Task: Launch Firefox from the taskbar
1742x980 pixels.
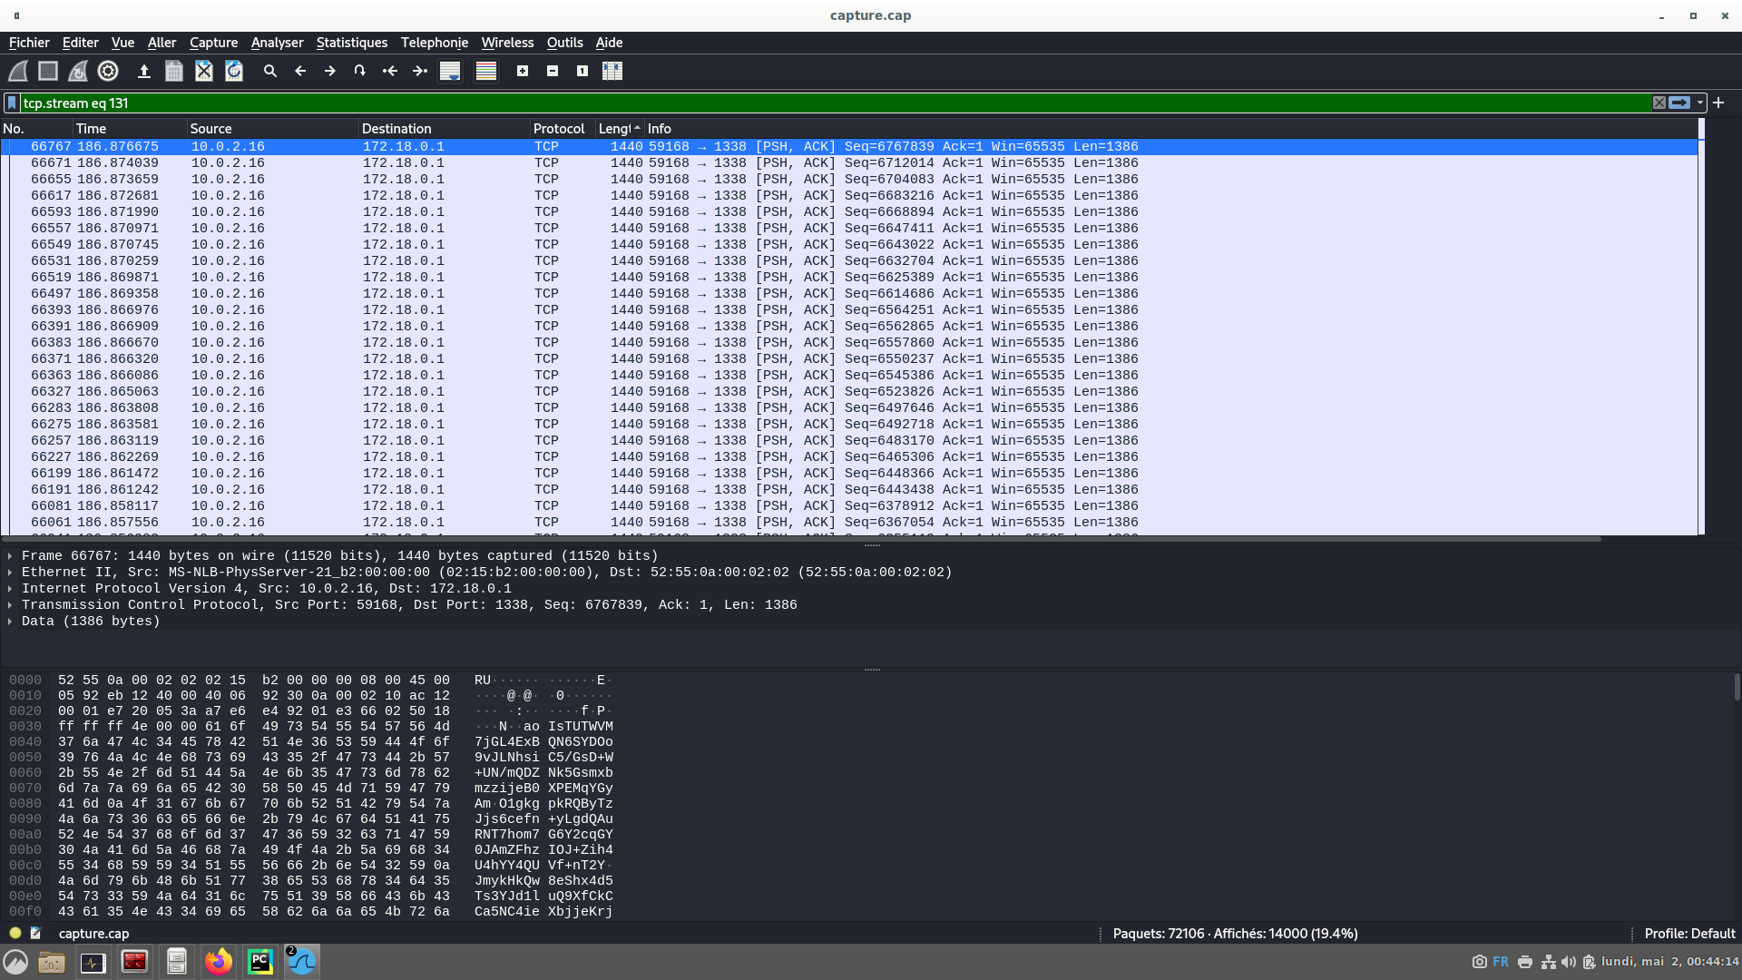Action: pos(219,962)
